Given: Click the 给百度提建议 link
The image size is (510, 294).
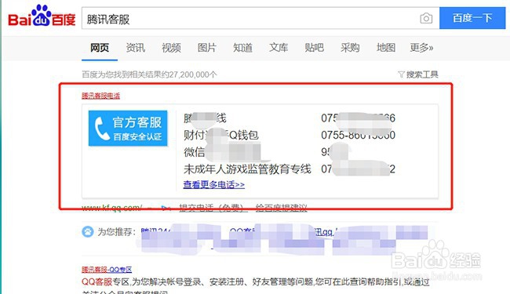Looking at the screenshot, I should (282, 208).
